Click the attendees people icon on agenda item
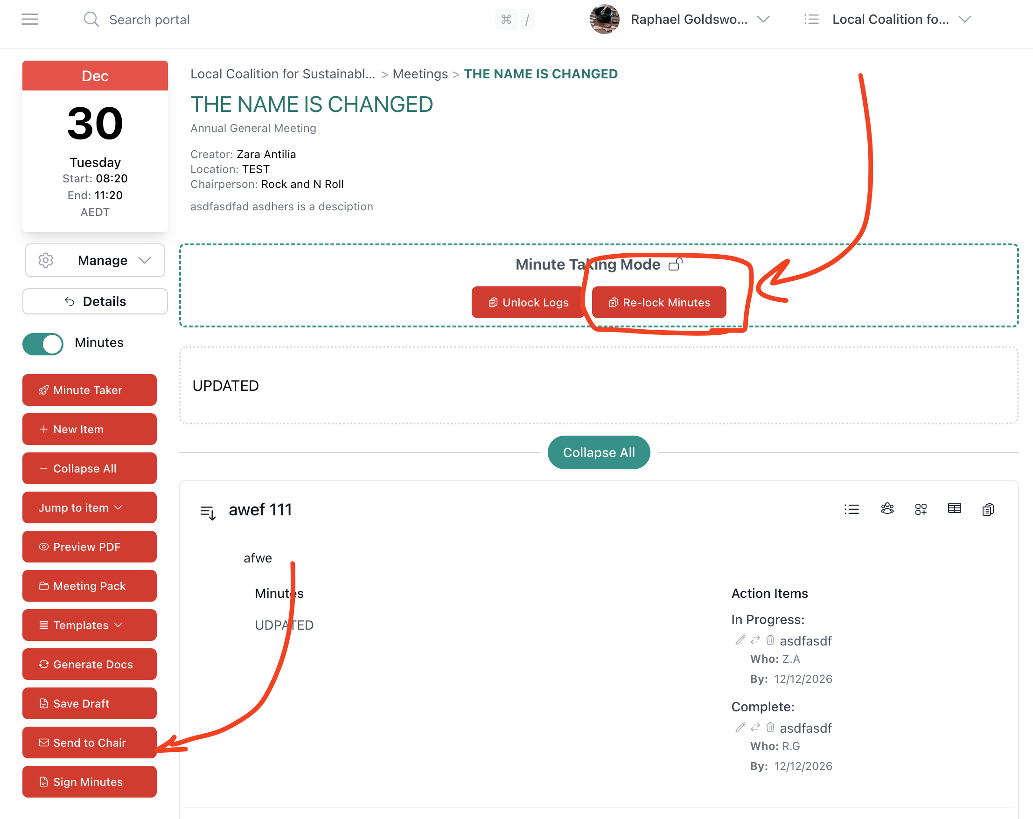This screenshot has width=1033, height=819. pyautogui.click(x=887, y=509)
